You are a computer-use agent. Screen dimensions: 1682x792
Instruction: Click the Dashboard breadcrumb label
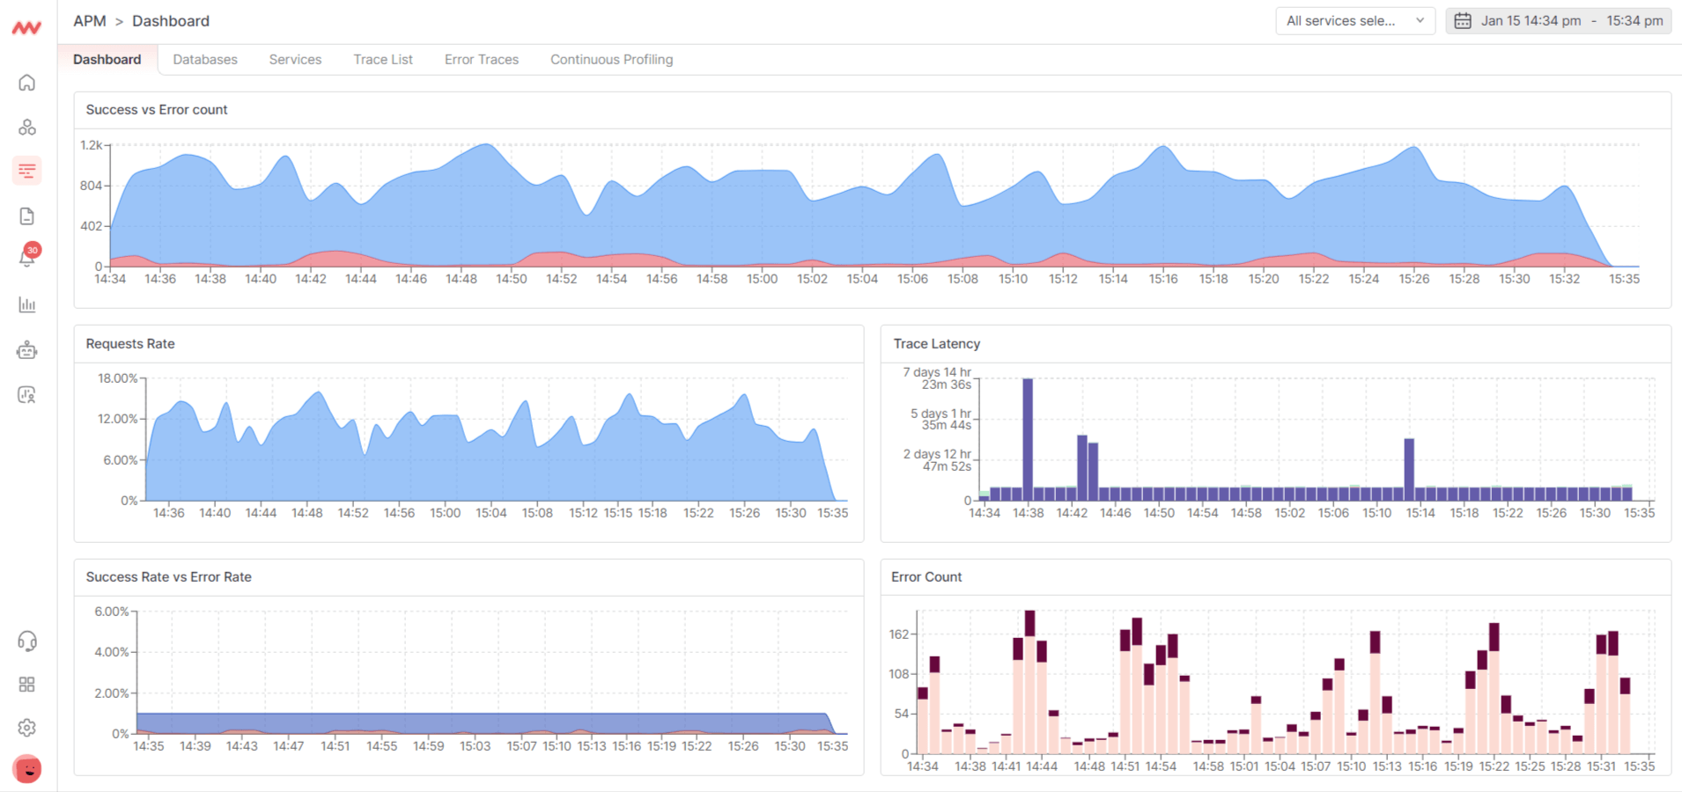(x=170, y=20)
